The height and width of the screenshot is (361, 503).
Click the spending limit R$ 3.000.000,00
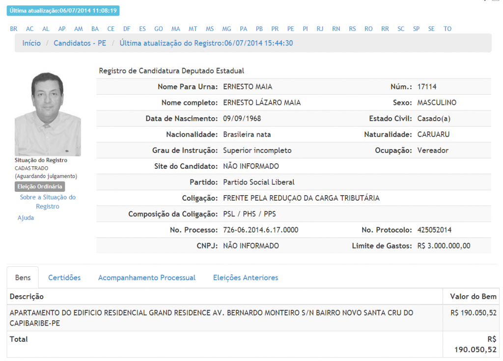tap(444, 246)
